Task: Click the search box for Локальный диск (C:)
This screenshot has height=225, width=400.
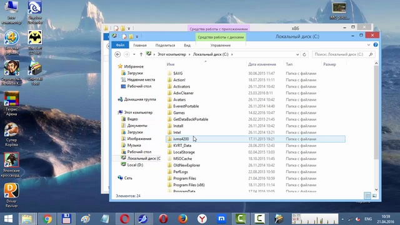Action: point(344,54)
